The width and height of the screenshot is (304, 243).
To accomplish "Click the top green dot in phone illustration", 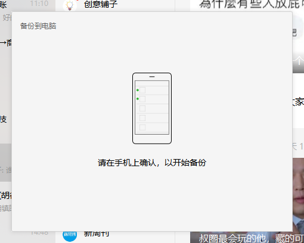I will tap(138, 90).
